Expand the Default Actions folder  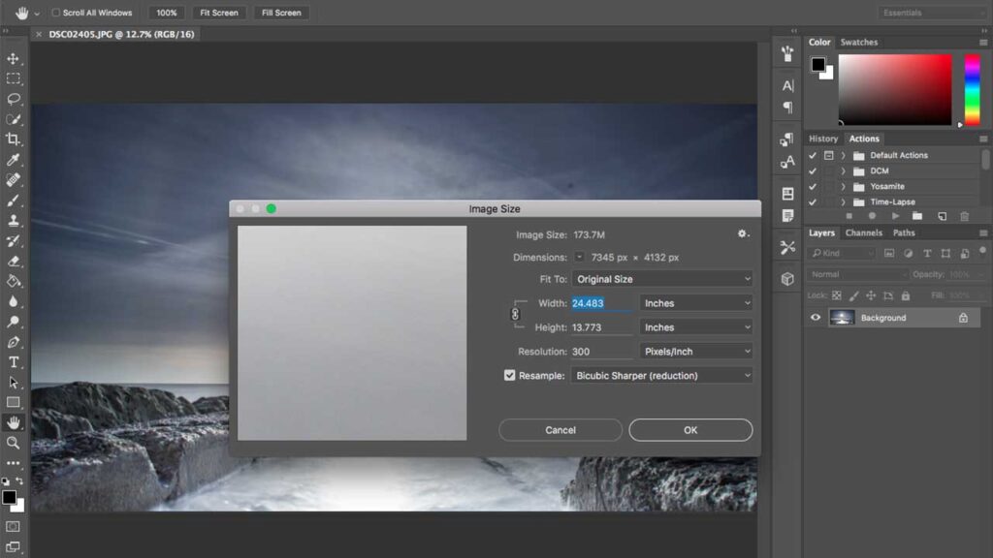[x=843, y=155]
